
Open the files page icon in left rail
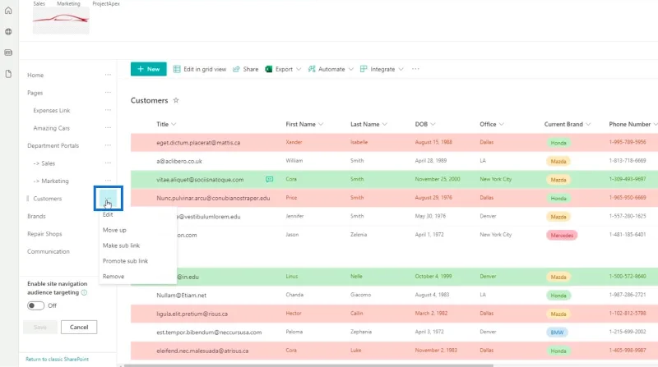(x=8, y=74)
